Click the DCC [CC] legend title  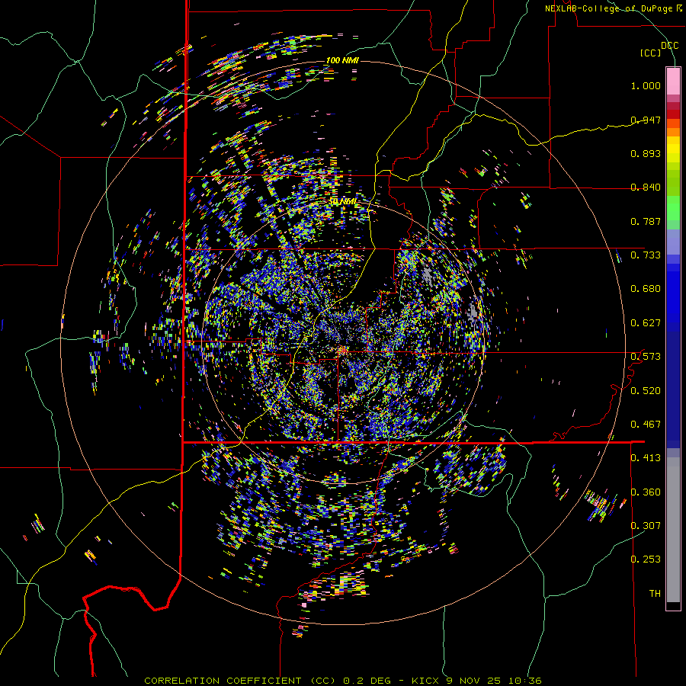[659, 49]
